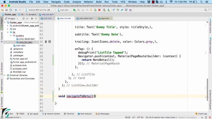Click the UTF-8 encoding in status bar
The height and width of the screenshot is (119, 212).
pos(140,117)
